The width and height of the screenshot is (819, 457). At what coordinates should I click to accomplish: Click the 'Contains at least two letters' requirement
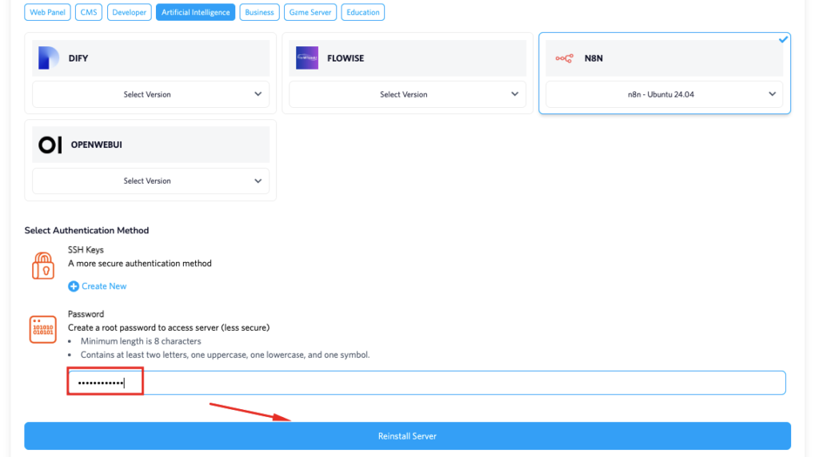225,355
